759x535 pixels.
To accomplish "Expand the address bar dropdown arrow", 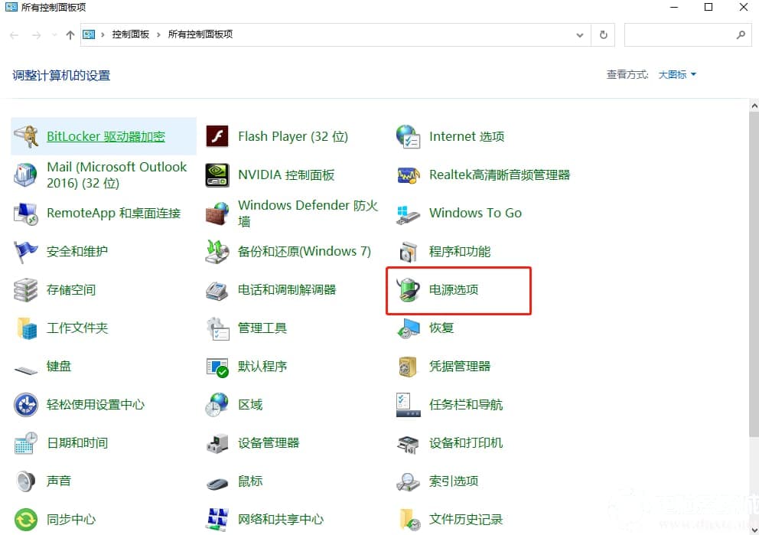I will [x=580, y=34].
